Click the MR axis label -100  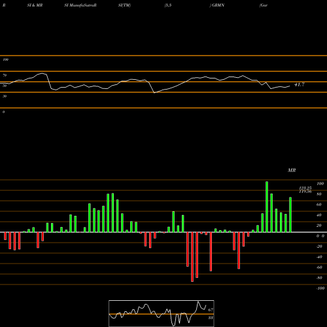(x=320, y=288)
